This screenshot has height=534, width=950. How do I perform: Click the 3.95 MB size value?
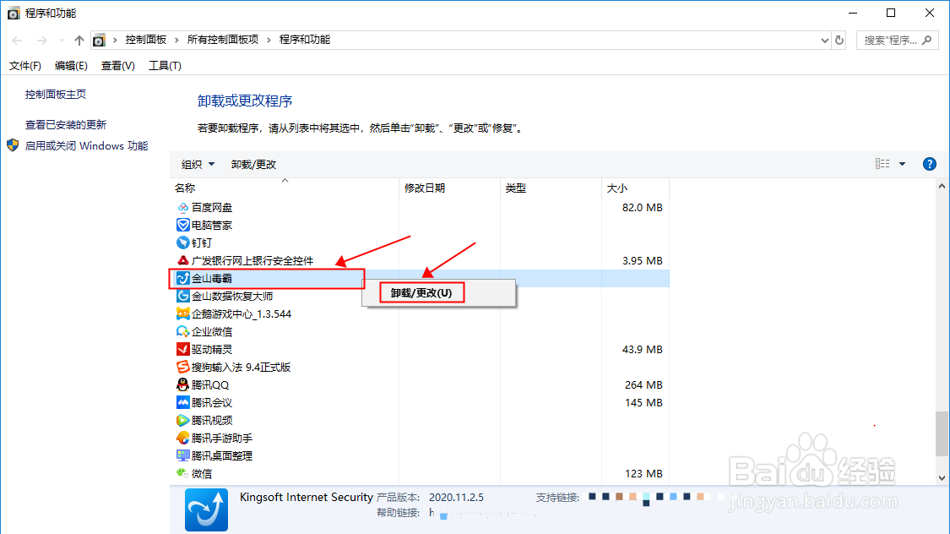pyautogui.click(x=643, y=260)
